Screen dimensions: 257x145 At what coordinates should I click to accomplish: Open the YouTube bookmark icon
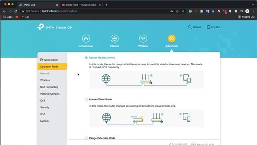point(17,17)
